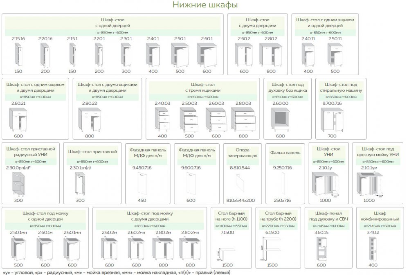The width and height of the screenshot is (409, 275).
Task: Click the 2.30.0 radius end cabinet image
Action: tap(19, 184)
